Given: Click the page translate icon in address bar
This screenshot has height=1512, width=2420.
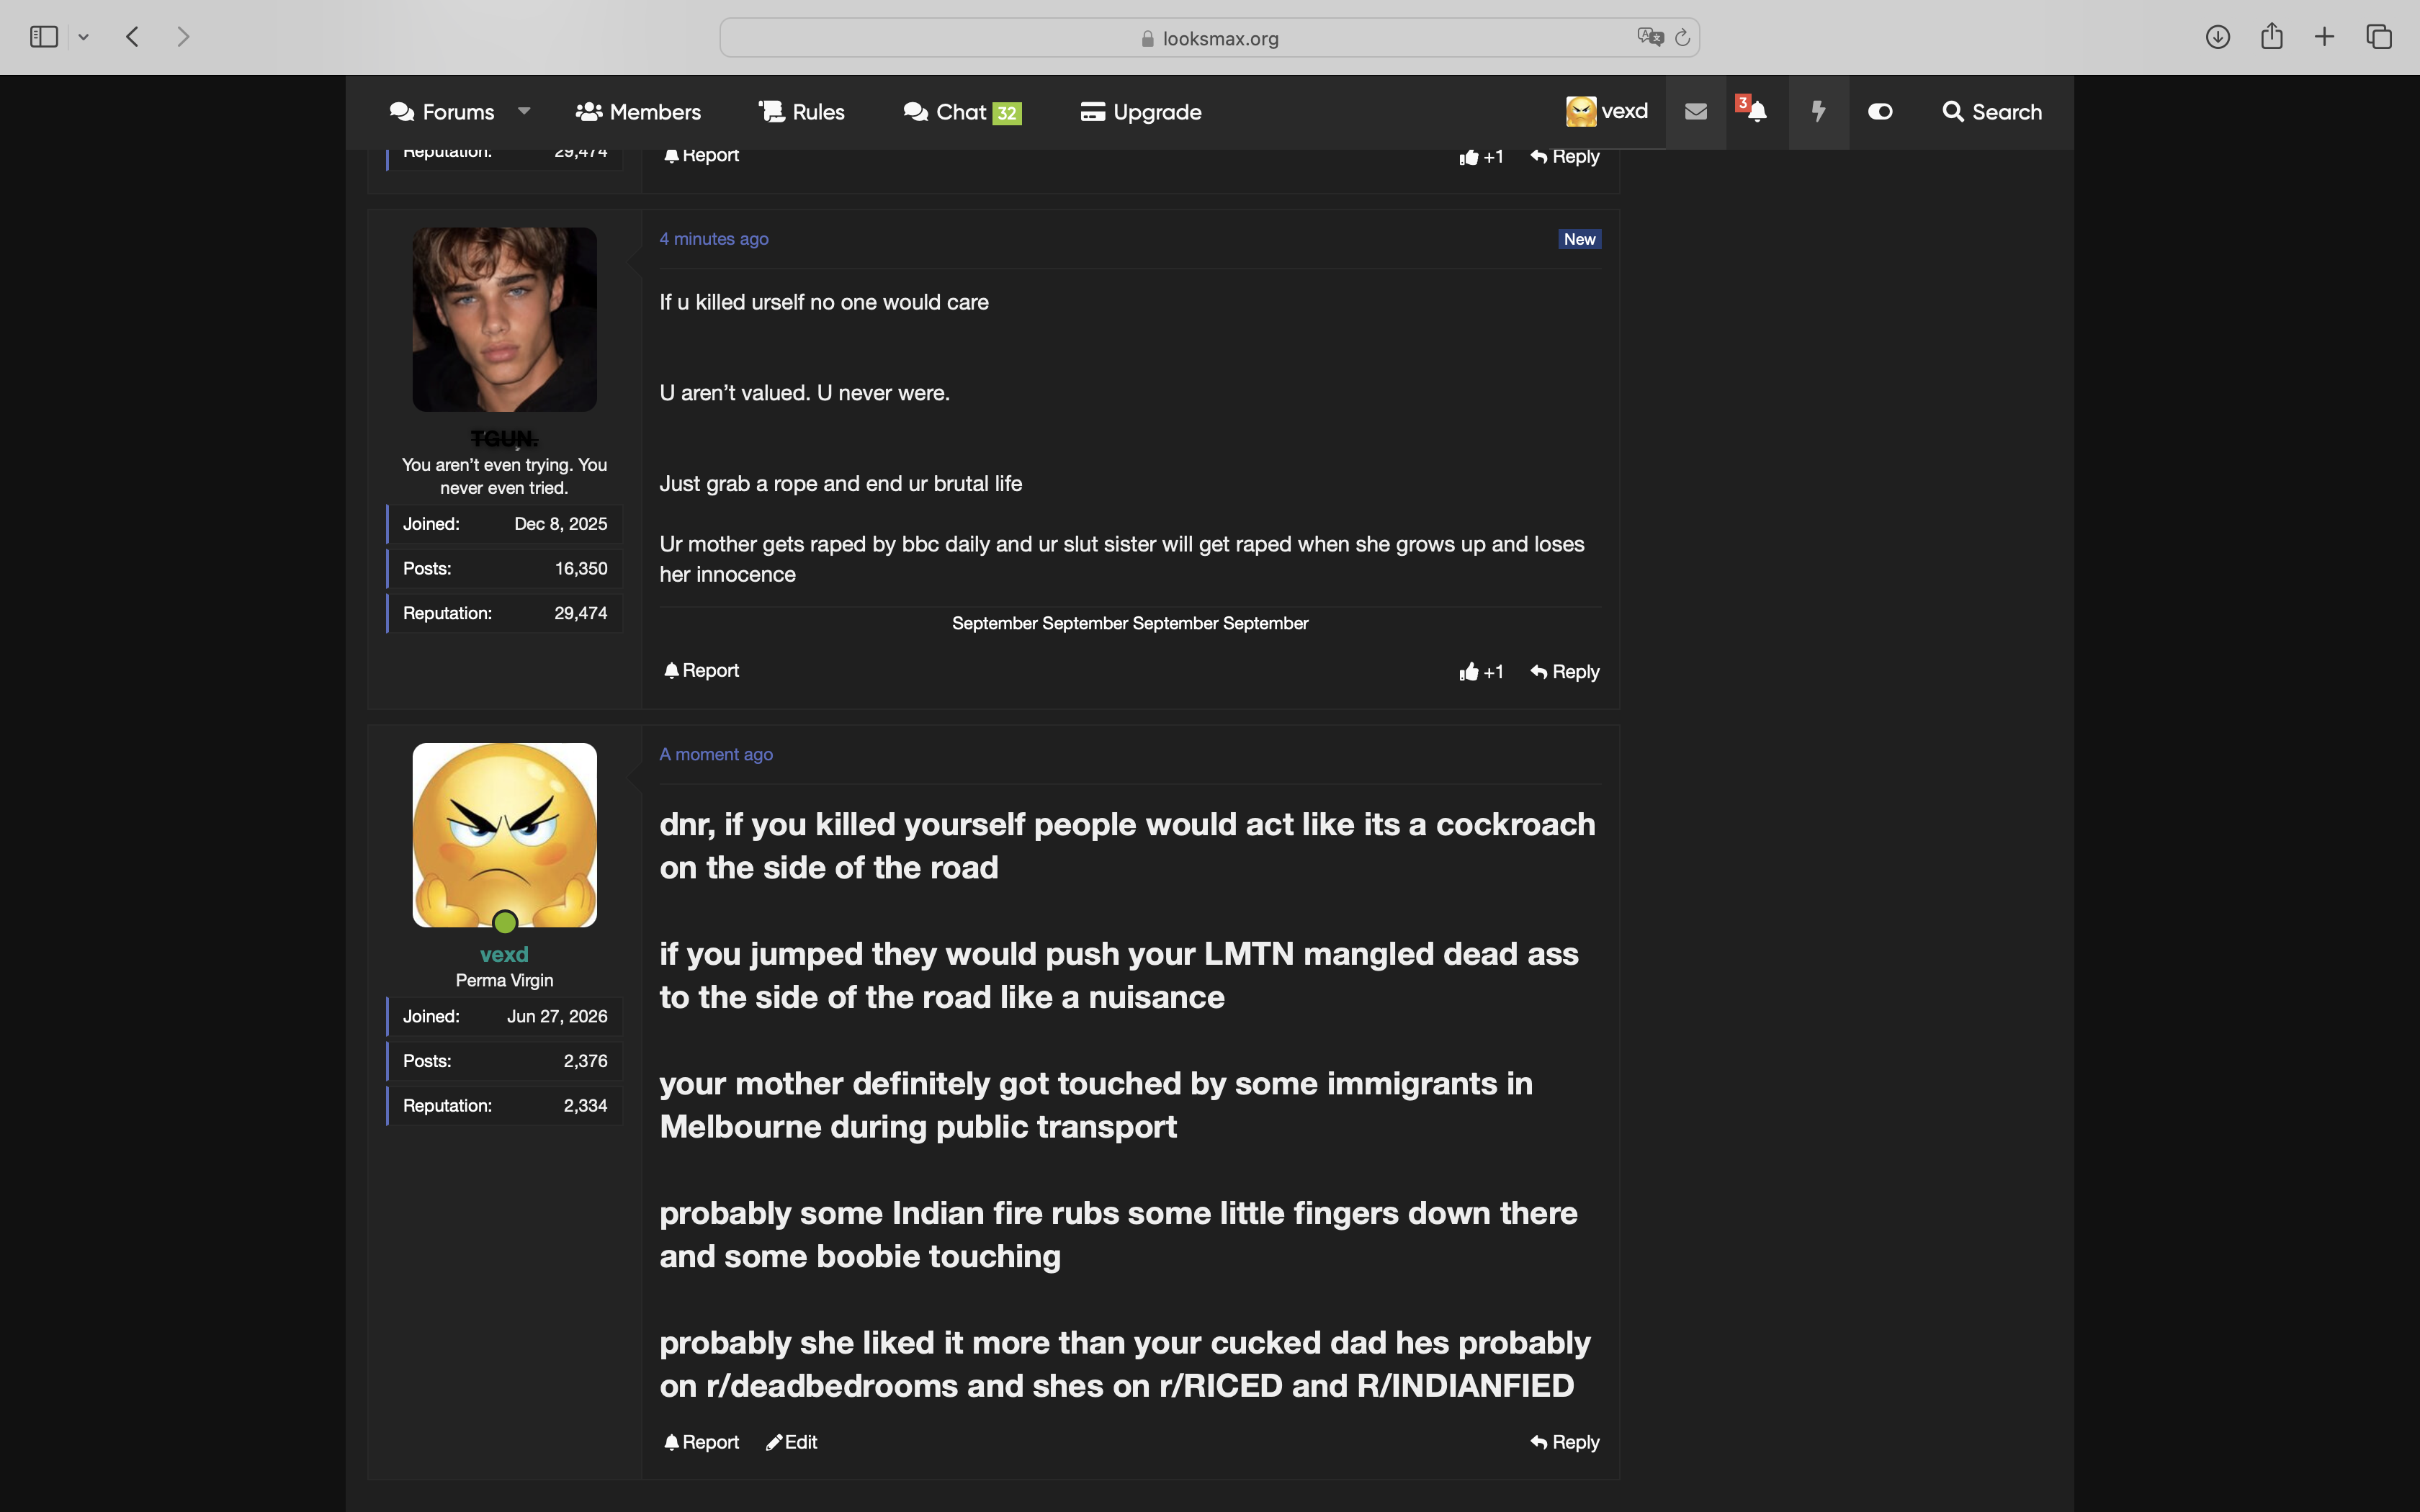Looking at the screenshot, I should click(1650, 37).
